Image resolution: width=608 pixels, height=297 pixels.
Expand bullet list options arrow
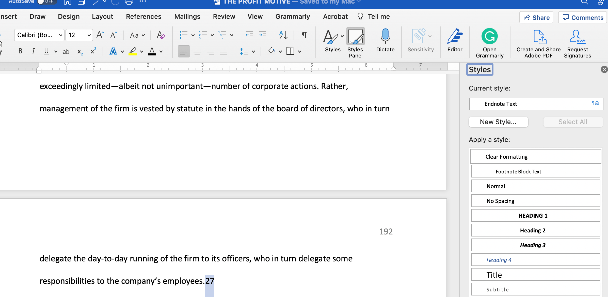tap(193, 35)
